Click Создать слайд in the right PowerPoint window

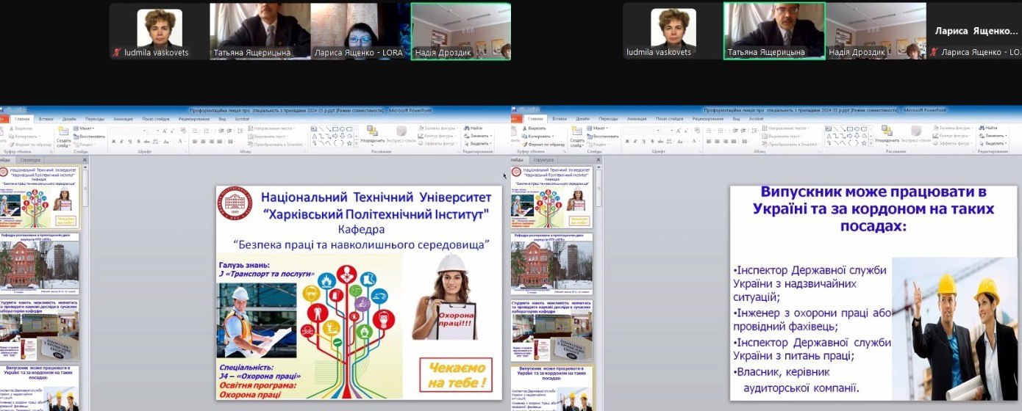577,137
